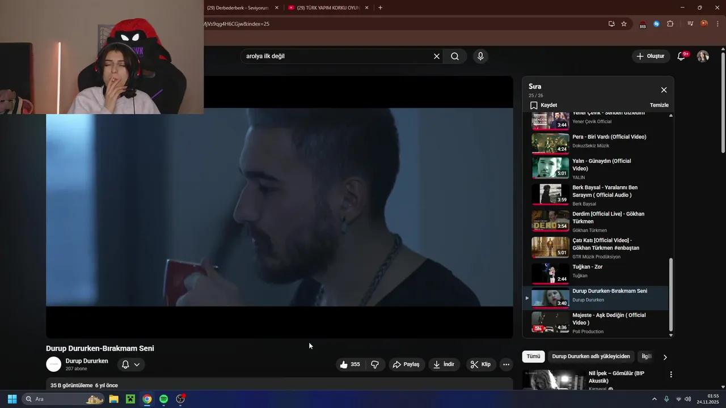Viewport: 726px width, 408px height.
Task: Close the TÜRK YAPIM KORKU tab
Action: (367, 8)
